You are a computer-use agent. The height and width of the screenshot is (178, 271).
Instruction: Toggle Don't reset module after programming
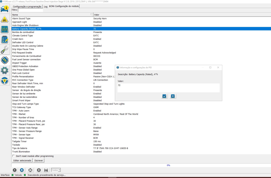click(13, 156)
